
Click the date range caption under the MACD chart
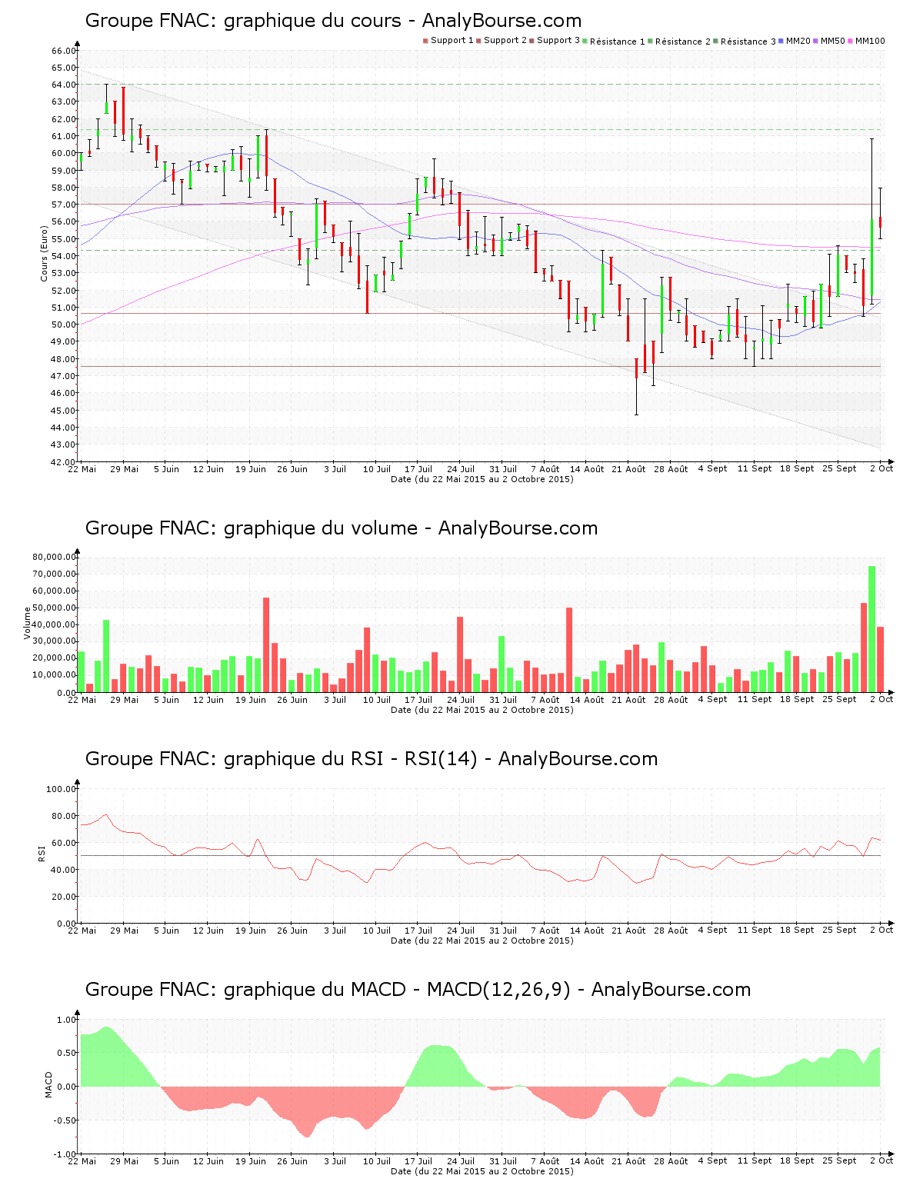(x=482, y=1171)
